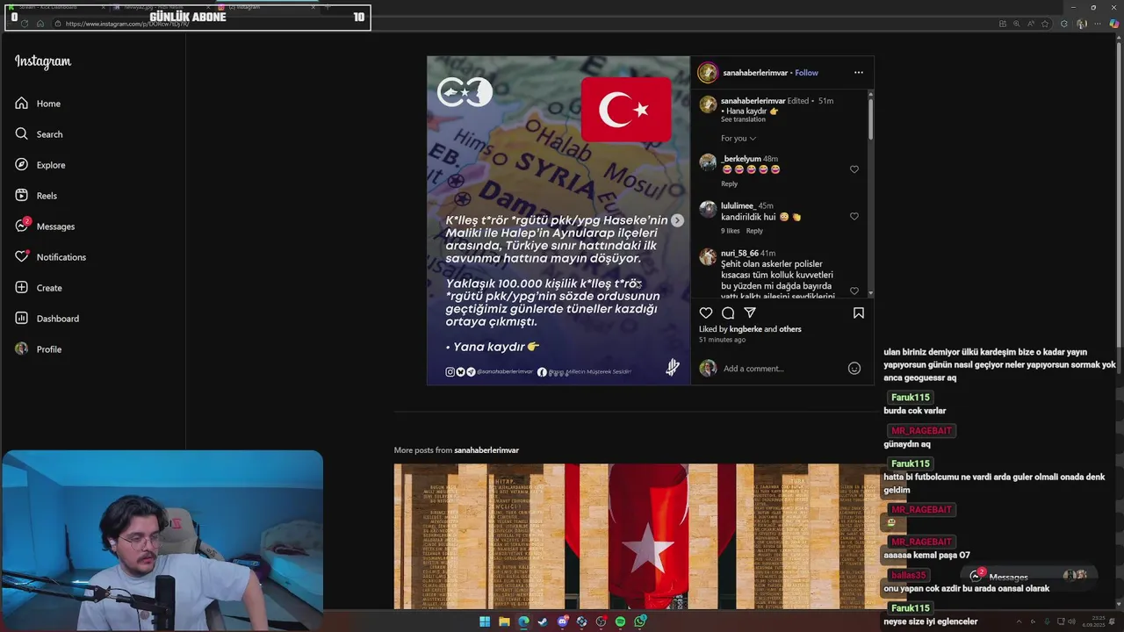Open Copilot in browser toolbar
This screenshot has width=1124, height=632.
point(1114,24)
